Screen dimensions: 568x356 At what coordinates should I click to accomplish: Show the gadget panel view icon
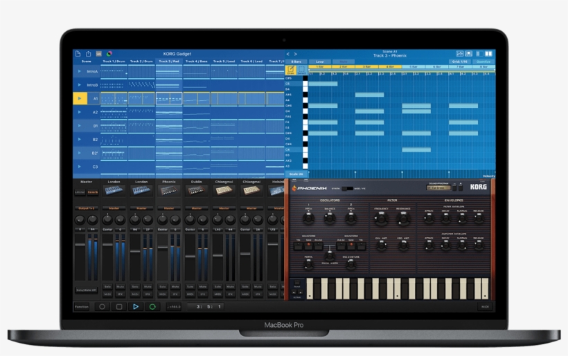pos(469,54)
